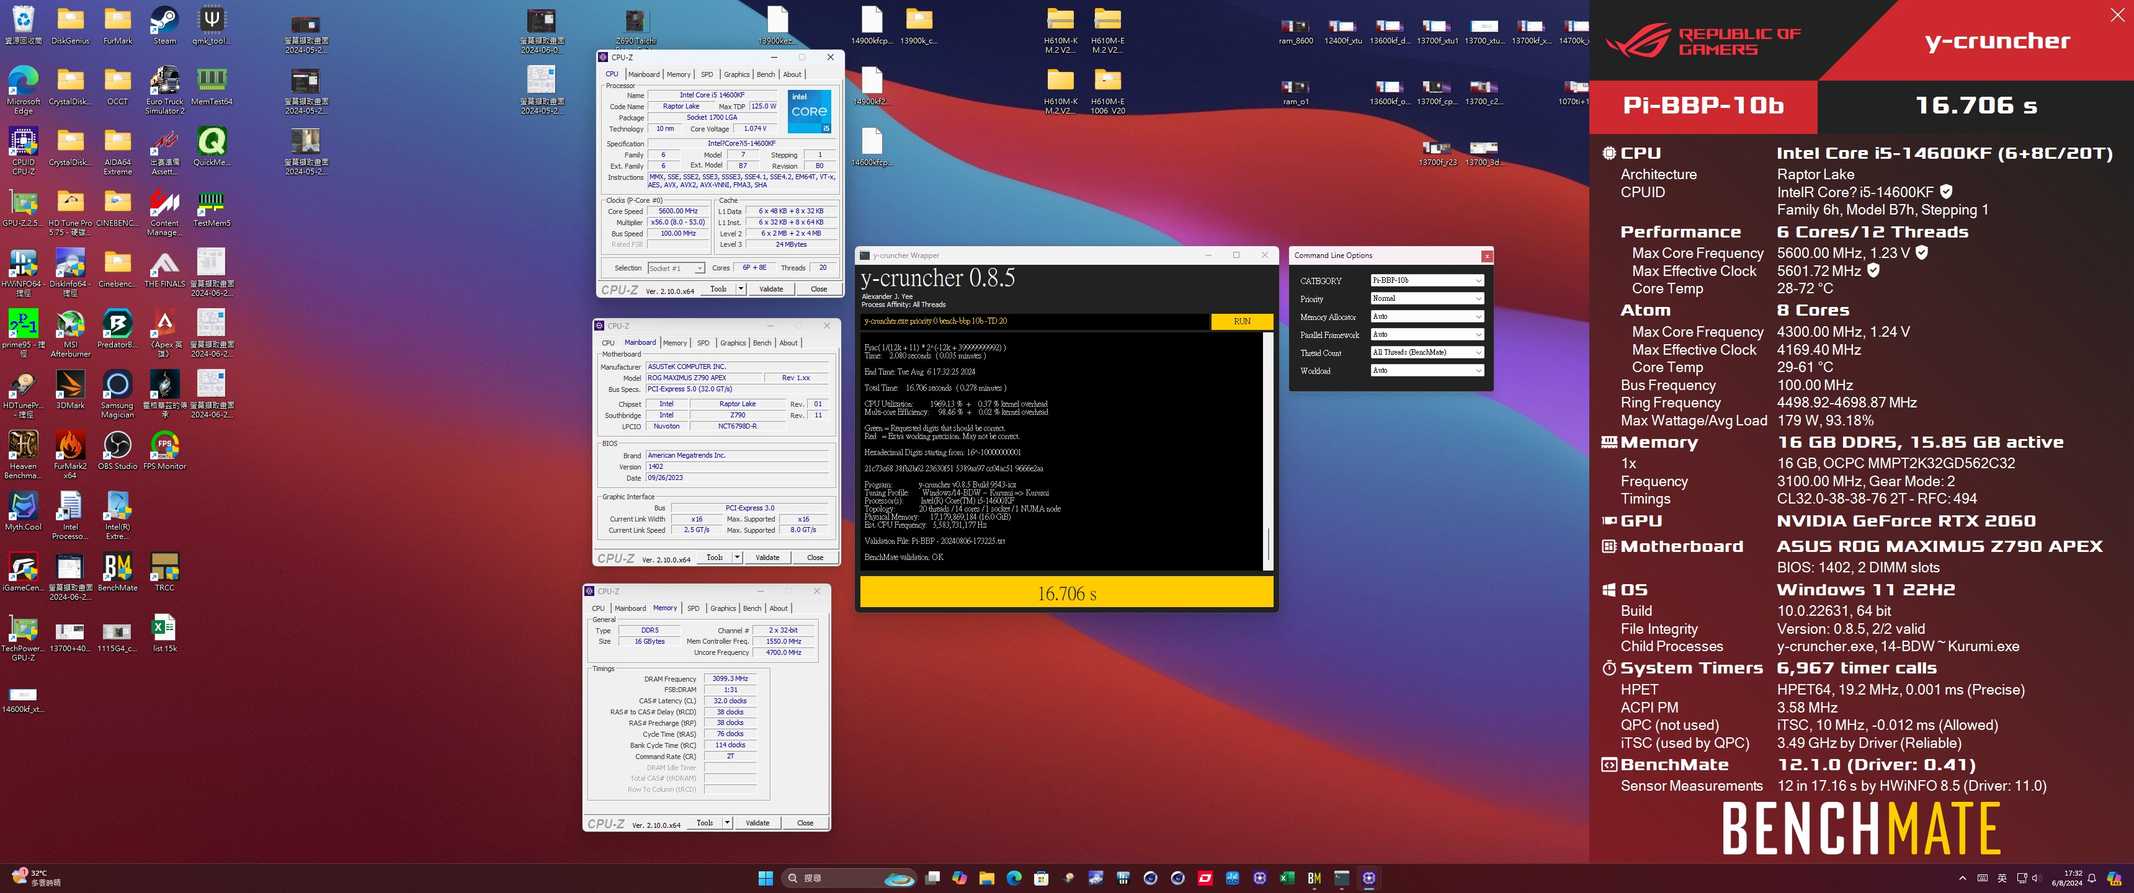Open the notification bell in the system tray

click(x=2091, y=878)
